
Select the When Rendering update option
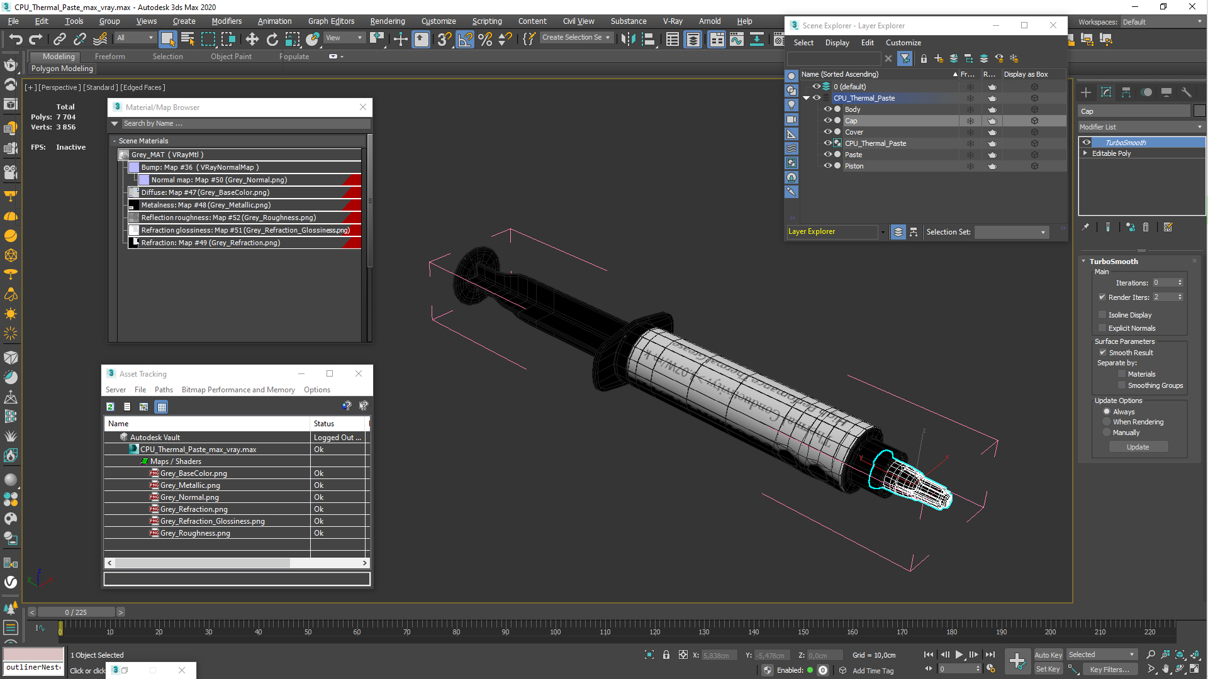[1107, 422]
